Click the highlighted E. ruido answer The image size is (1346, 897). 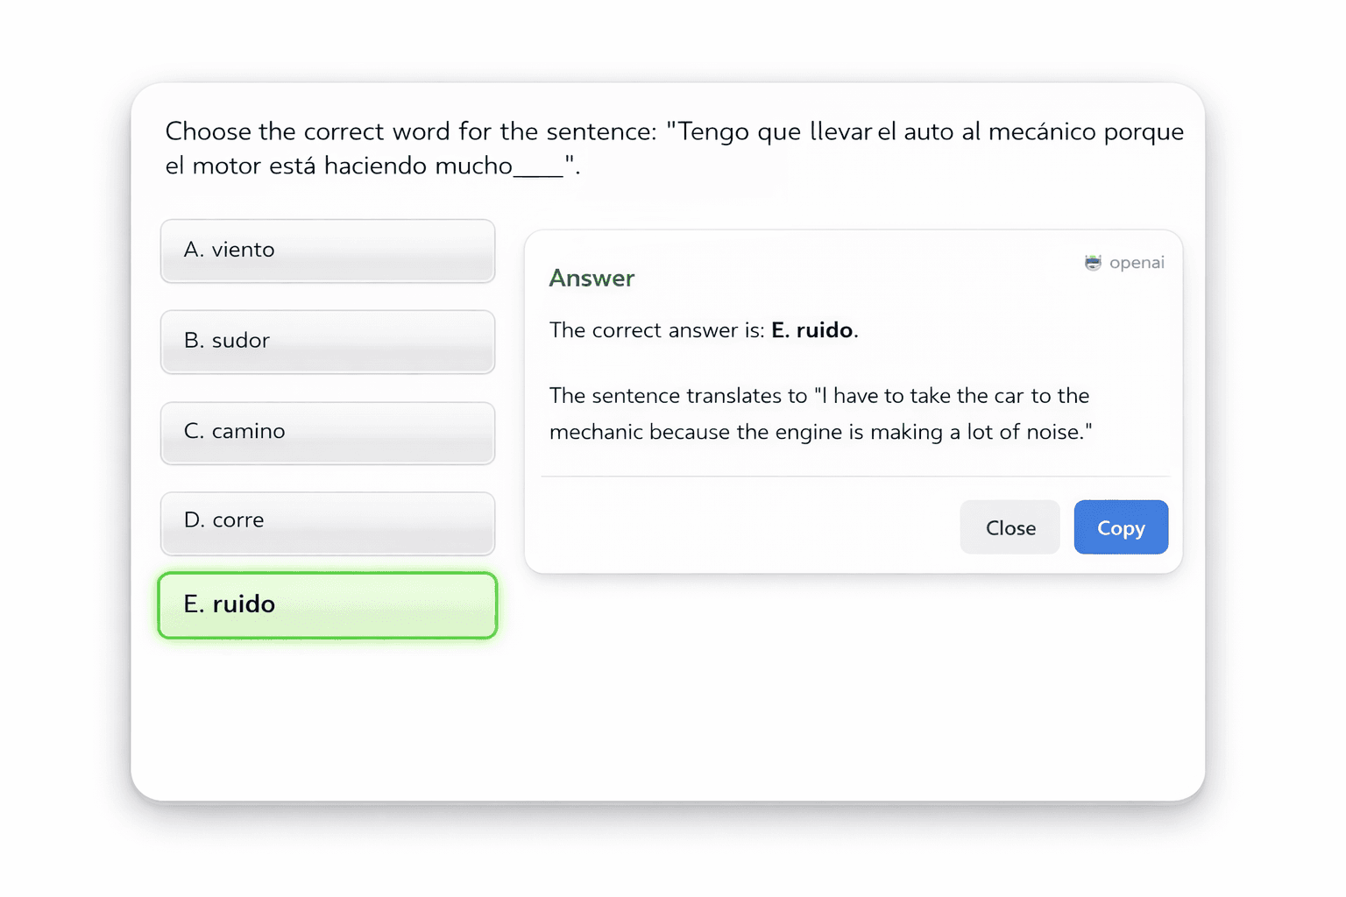[327, 604]
